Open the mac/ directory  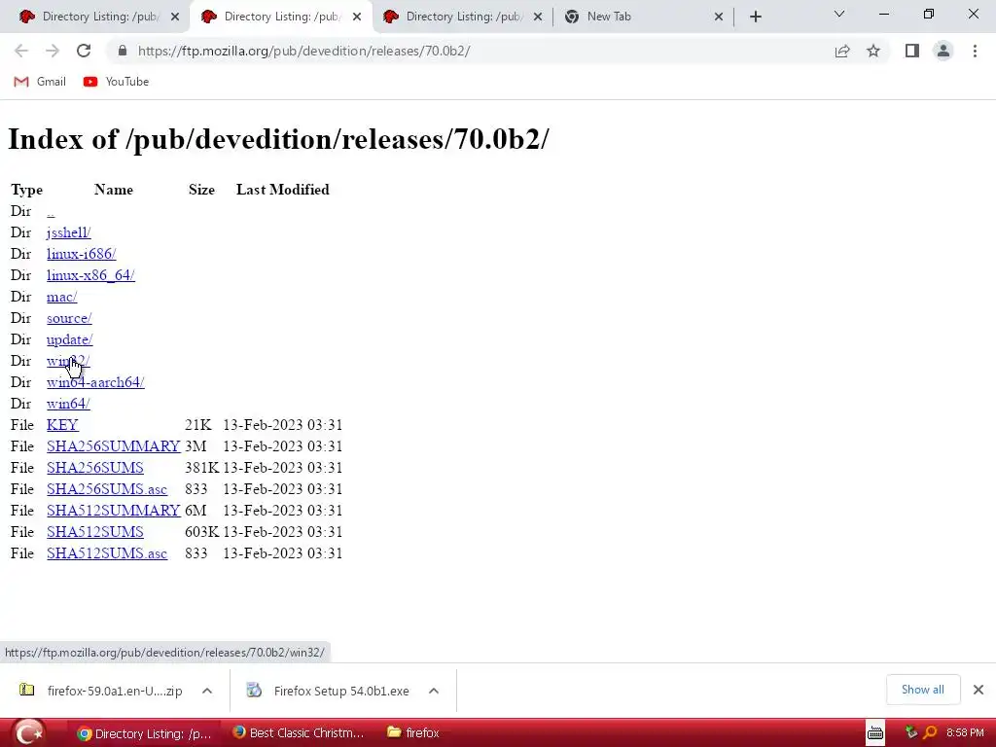coord(61,297)
